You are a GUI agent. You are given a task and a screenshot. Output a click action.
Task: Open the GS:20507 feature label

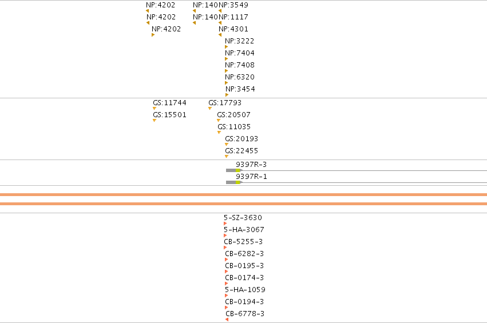[233, 115]
